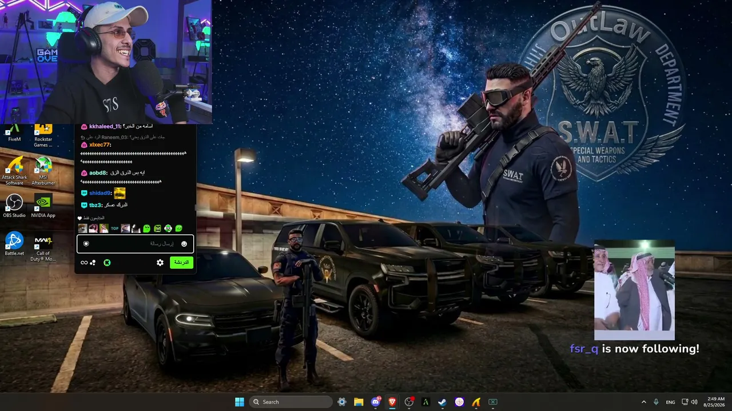Click the taskbar Search box
The width and height of the screenshot is (732, 411).
(292, 402)
